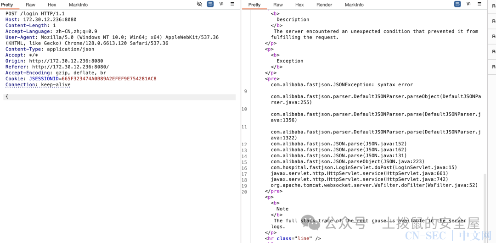
Task: Click the Connection keep-alive line
Action: coord(38,85)
